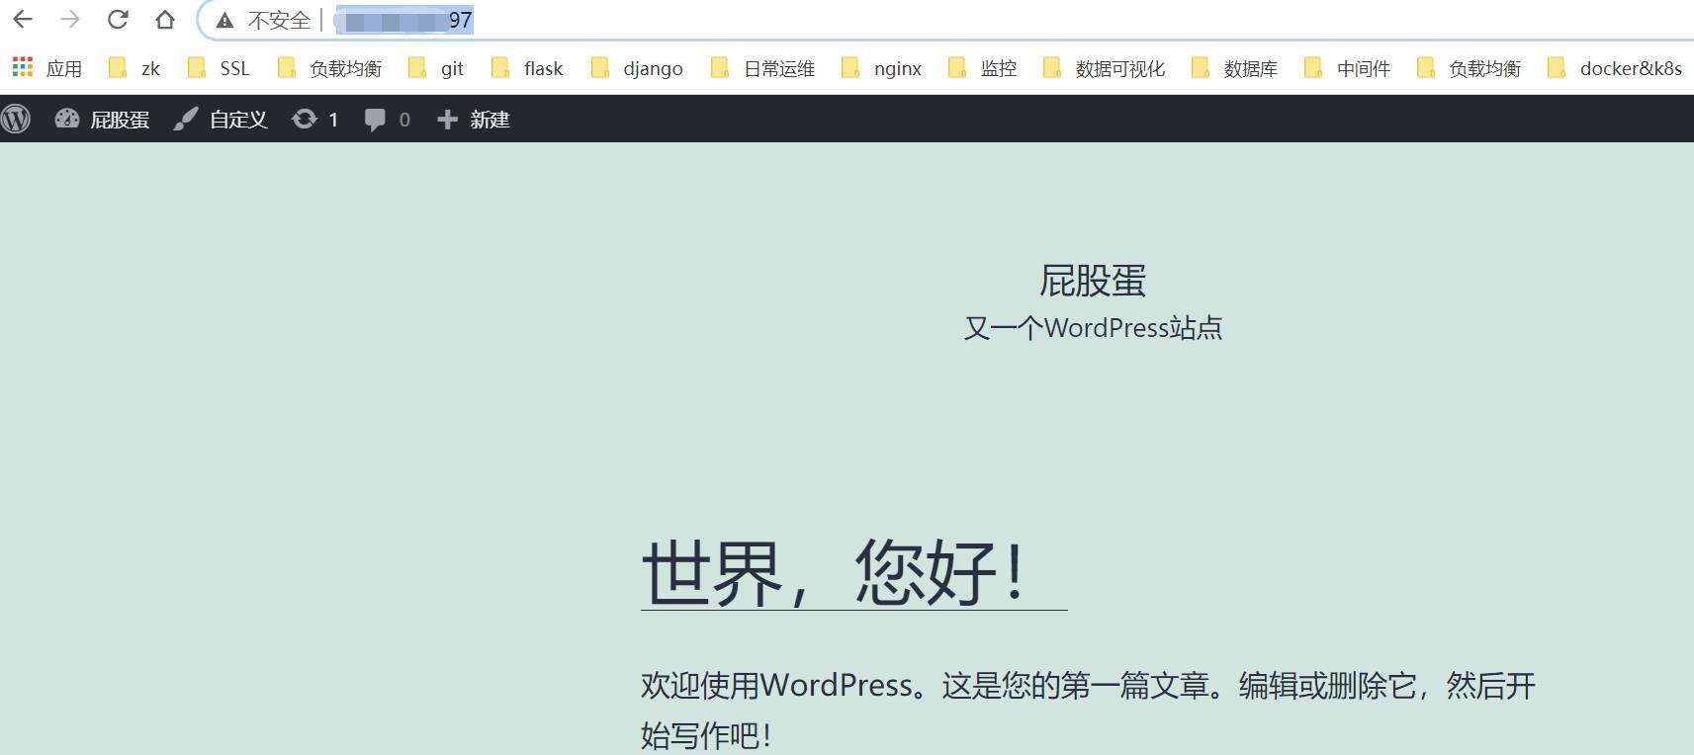
Task: Click 新建 new content in admin bar
Action: point(474,120)
